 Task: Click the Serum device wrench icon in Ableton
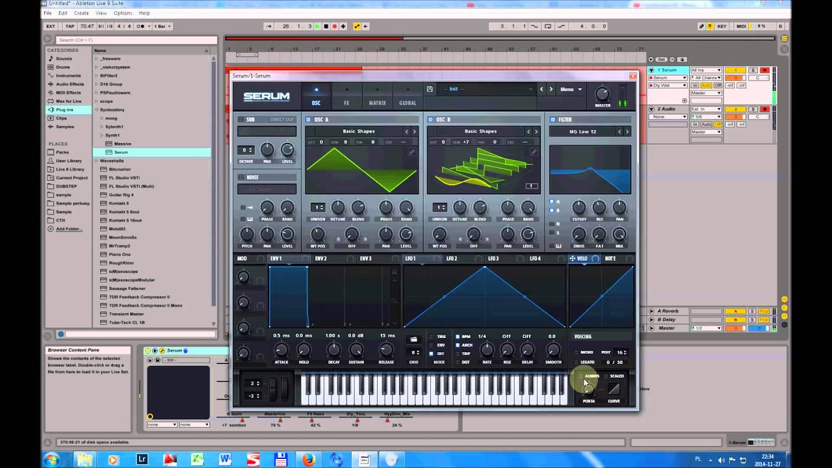pyautogui.click(x=161, y=350)
